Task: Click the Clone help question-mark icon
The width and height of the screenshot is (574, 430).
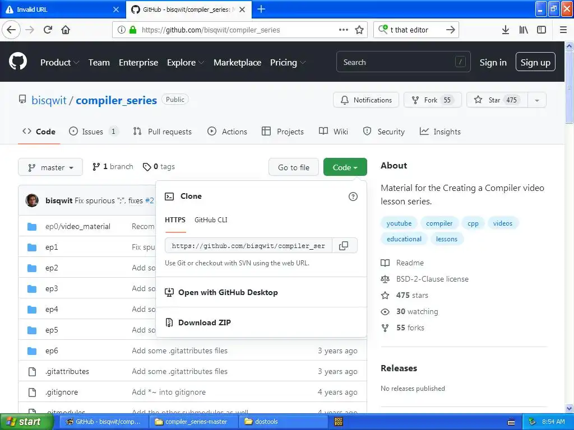Action: coord(353,197)
